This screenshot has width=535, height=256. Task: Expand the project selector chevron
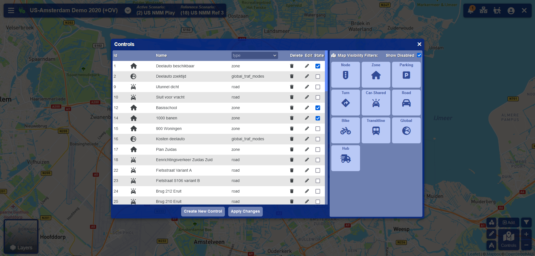128,11
